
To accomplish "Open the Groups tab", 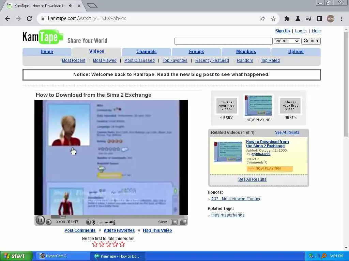I will [196, 52].
